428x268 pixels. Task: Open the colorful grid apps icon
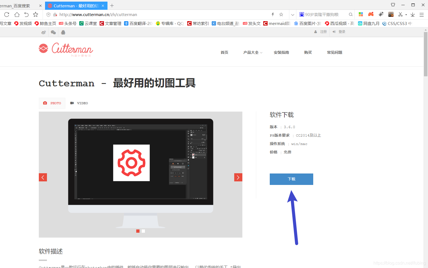(x=361, y=14)
